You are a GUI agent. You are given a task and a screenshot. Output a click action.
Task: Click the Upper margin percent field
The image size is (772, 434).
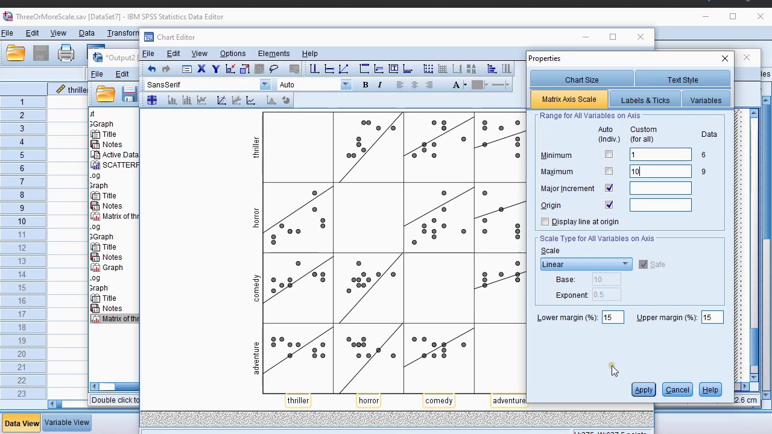coord(712,318)
